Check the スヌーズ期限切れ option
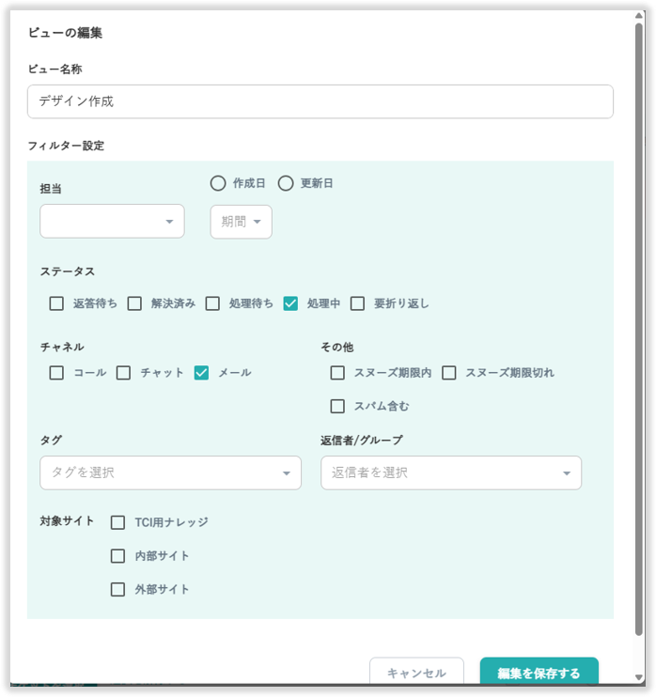The image size is (656, 697). [x=449, y=373]
